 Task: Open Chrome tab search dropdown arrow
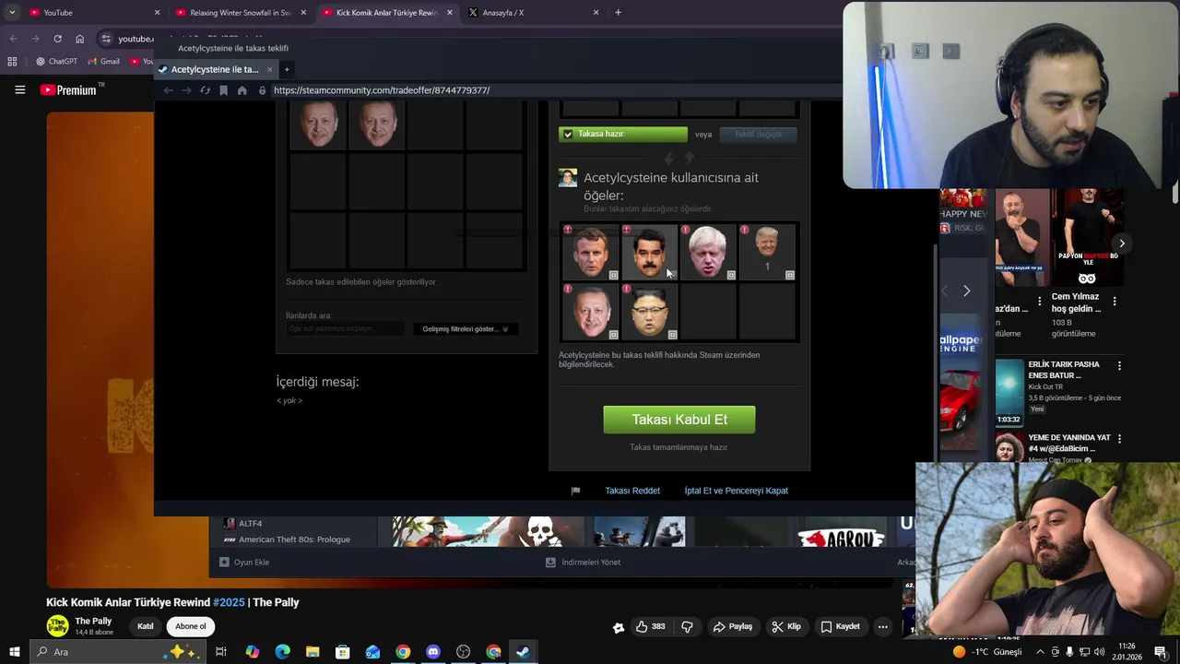tap(12, 12)
